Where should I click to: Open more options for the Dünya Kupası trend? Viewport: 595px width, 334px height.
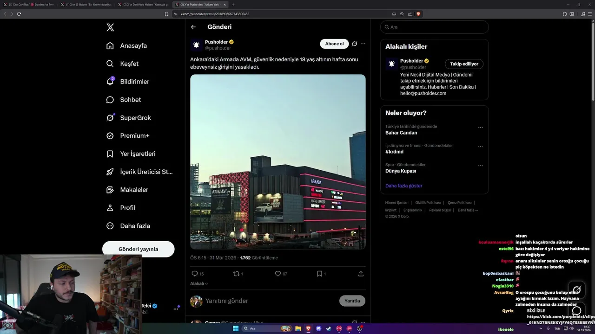click(481, 166)
